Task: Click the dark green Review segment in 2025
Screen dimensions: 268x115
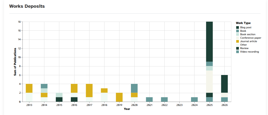Action: 209,95
